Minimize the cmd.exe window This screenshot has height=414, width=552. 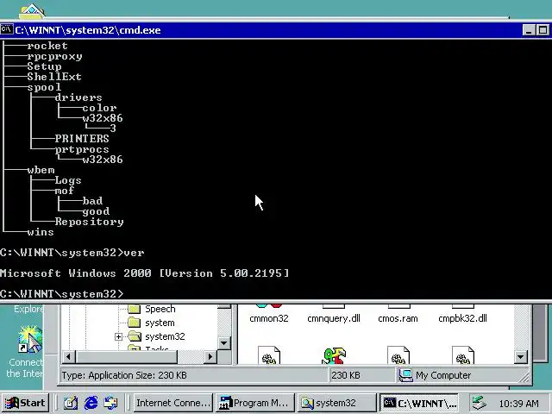tap(529, 30)
